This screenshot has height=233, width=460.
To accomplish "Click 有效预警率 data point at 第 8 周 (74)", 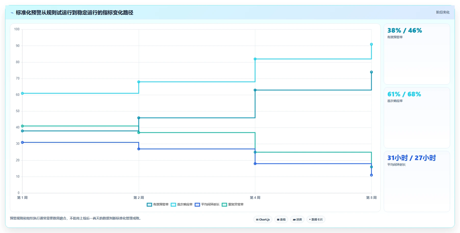I will point(372,72).
